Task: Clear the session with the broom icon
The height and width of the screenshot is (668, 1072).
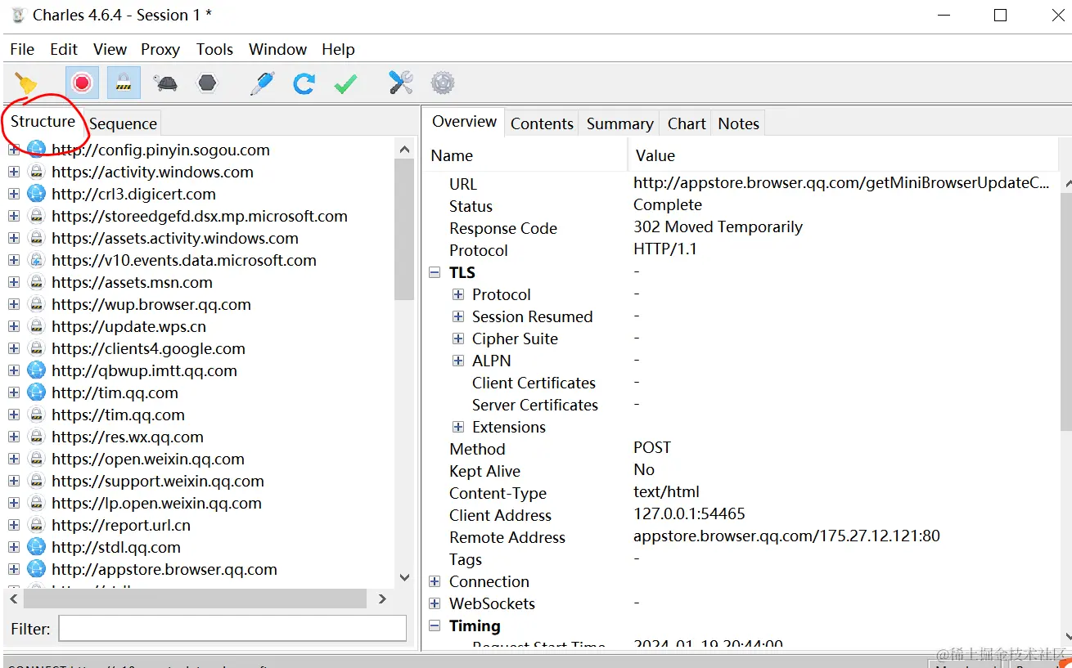Action: [27, 83]
